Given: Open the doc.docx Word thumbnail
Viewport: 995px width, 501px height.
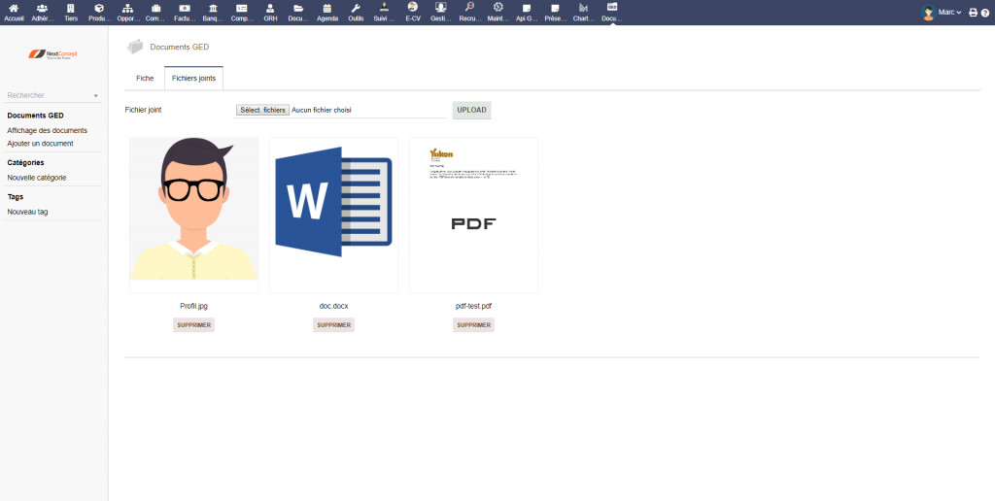Looking at the screenshot, I should tap(334, 215).
